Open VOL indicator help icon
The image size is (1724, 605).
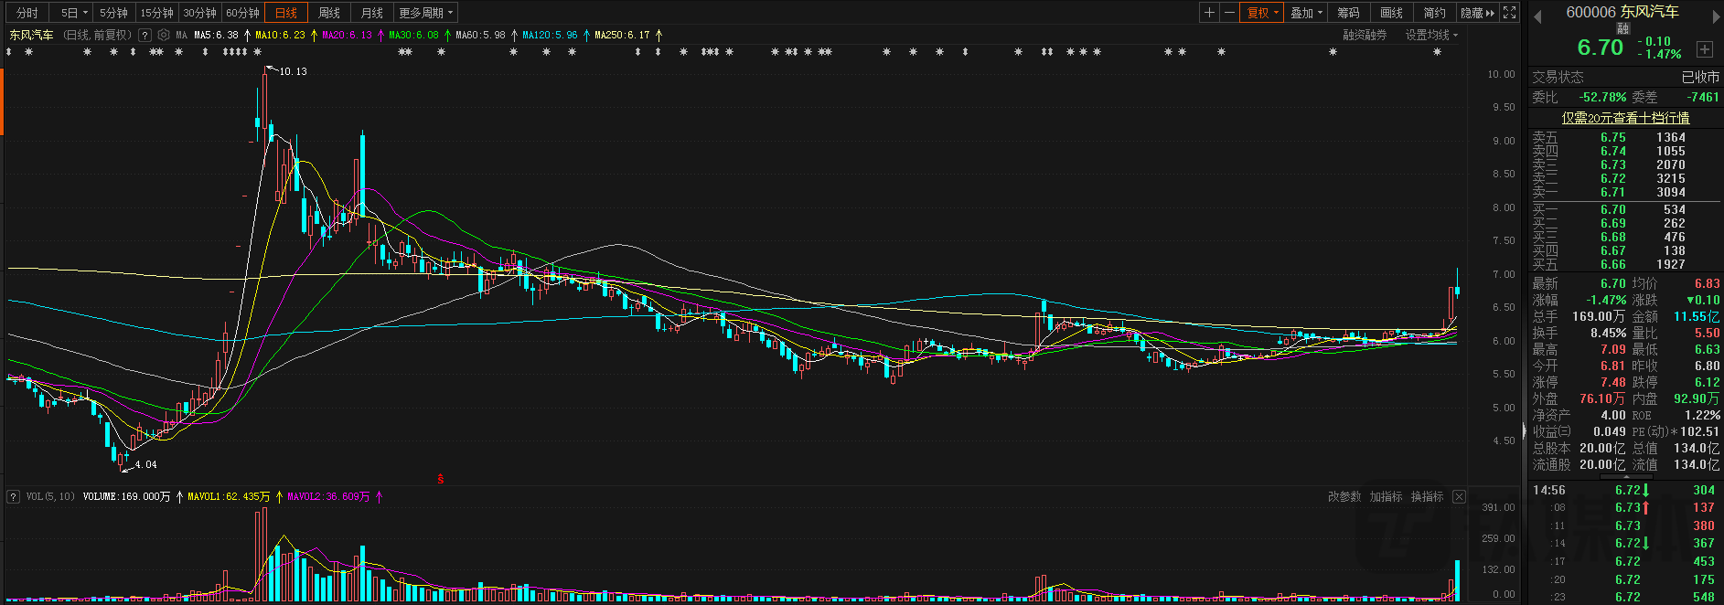click(13, 496)
